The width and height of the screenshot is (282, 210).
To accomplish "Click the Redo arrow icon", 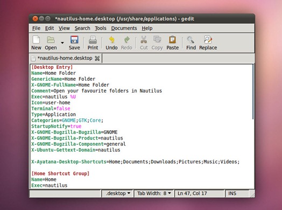I will (126, 40).
